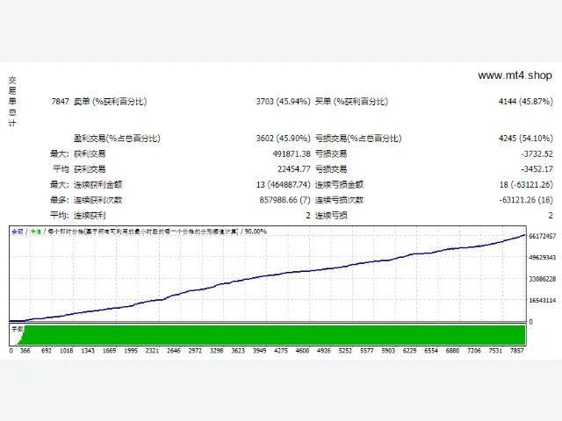Click "获利交易" in the 22454.77 row

pyautogui.click(x=90, y=169)
